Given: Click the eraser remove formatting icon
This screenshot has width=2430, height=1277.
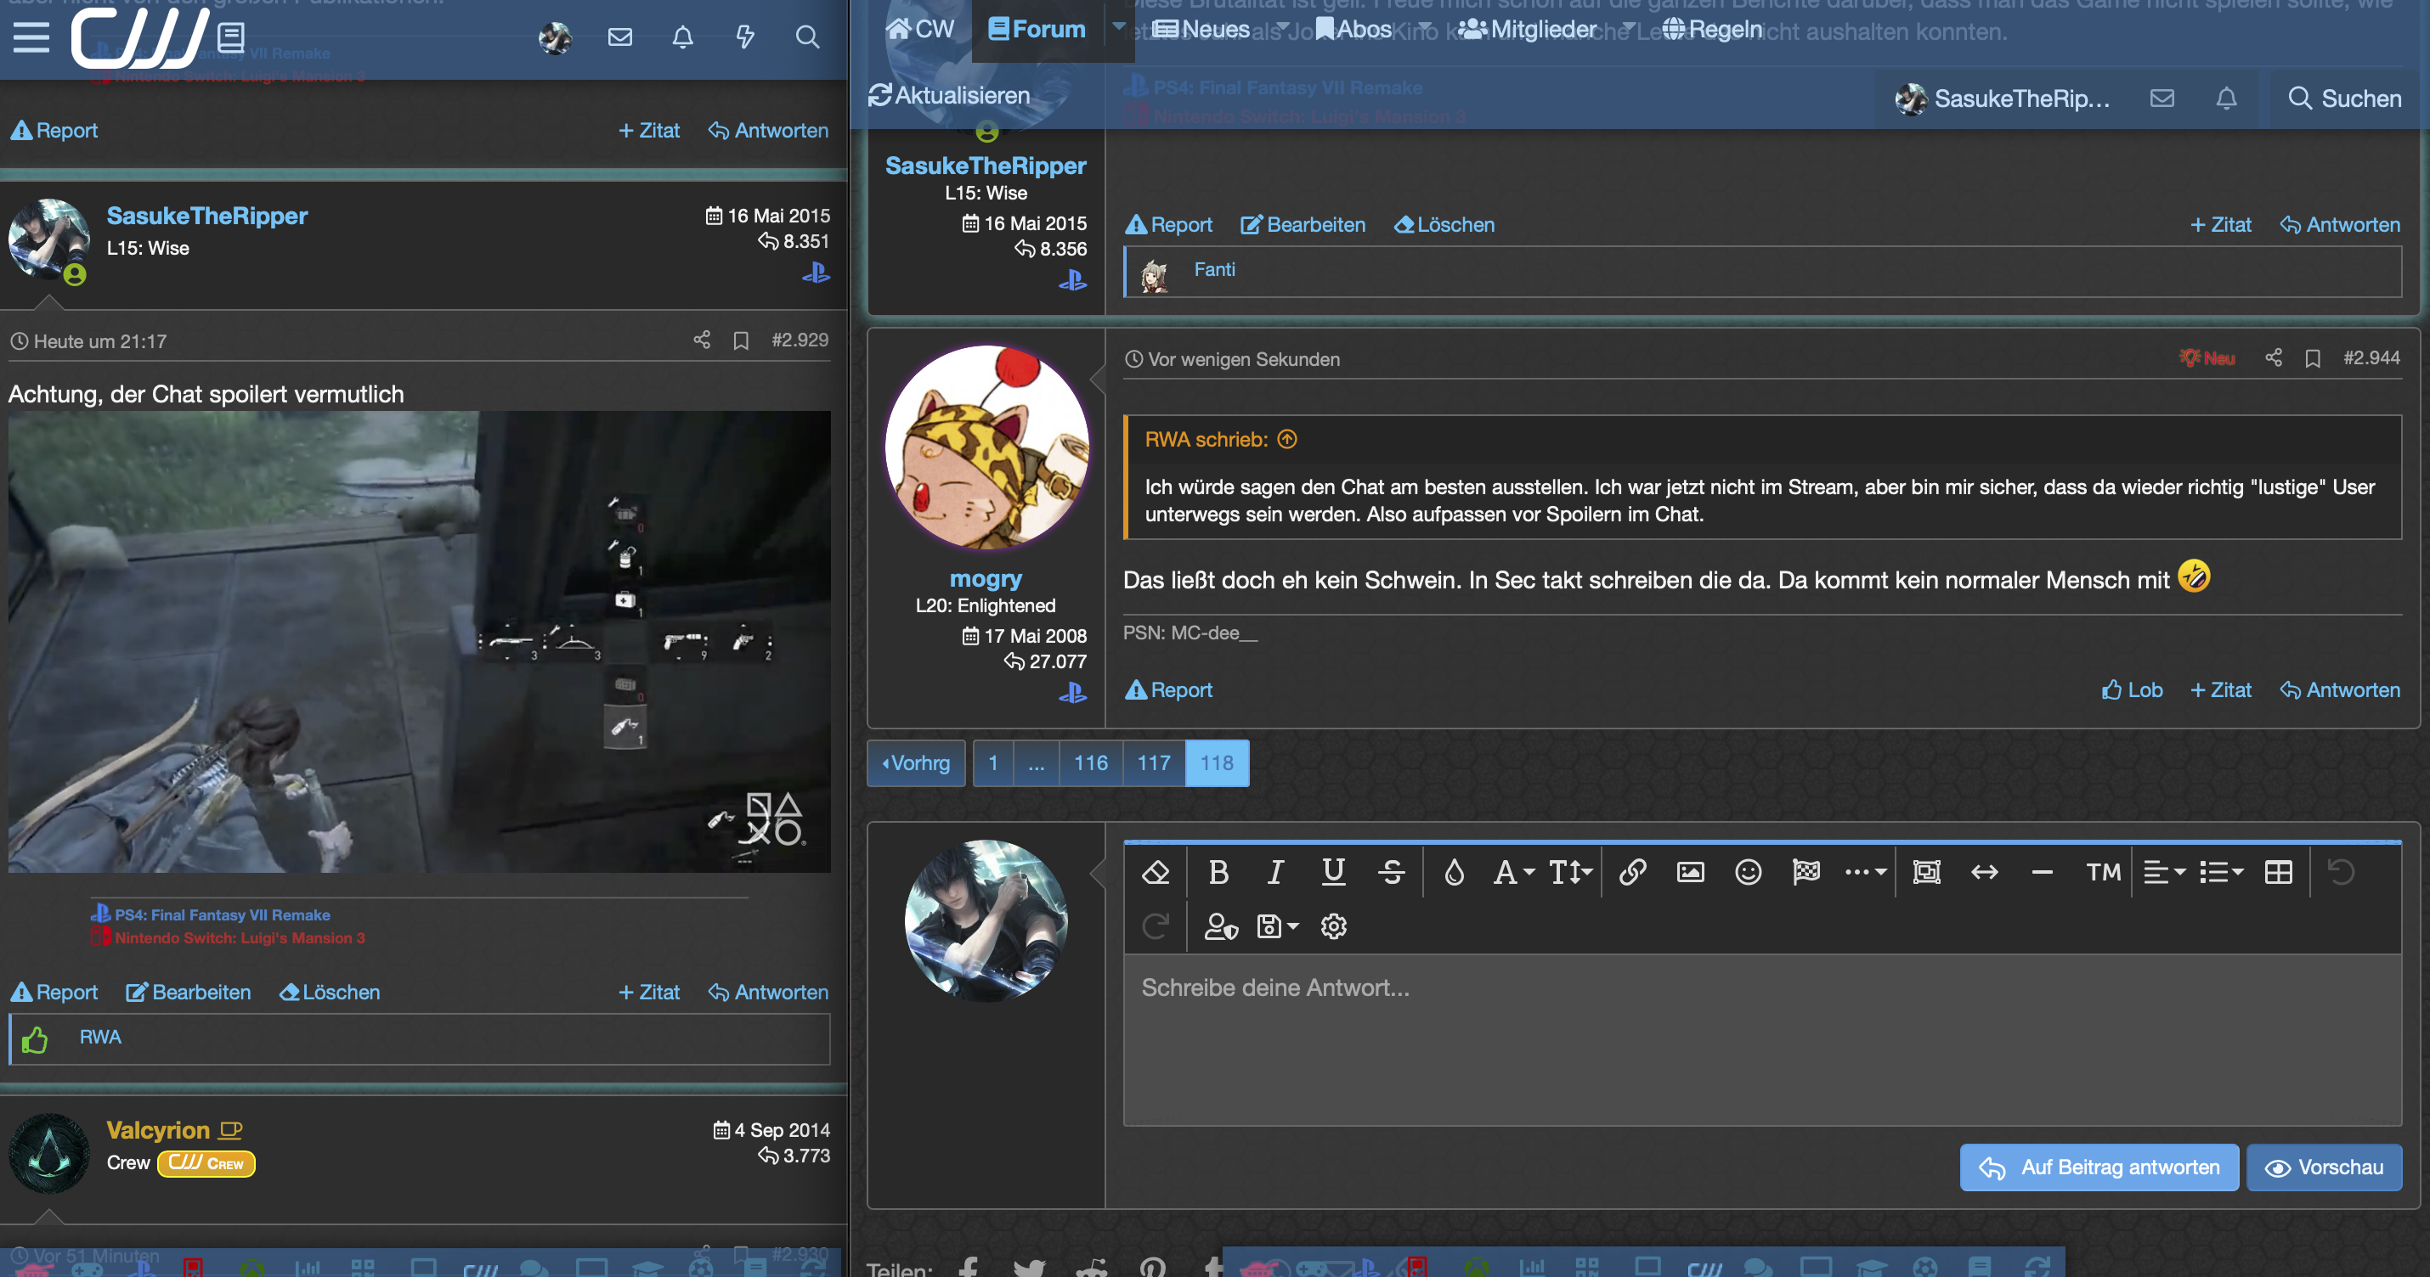Looking at the screenshot, I should (x=1156, y=872).
